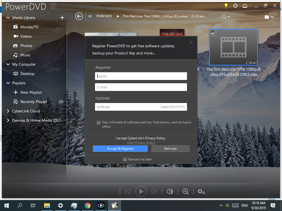The height and width of the screenshot is (211, 282).
Task: Open Chrome from taskbar
Action: (88, 205)
